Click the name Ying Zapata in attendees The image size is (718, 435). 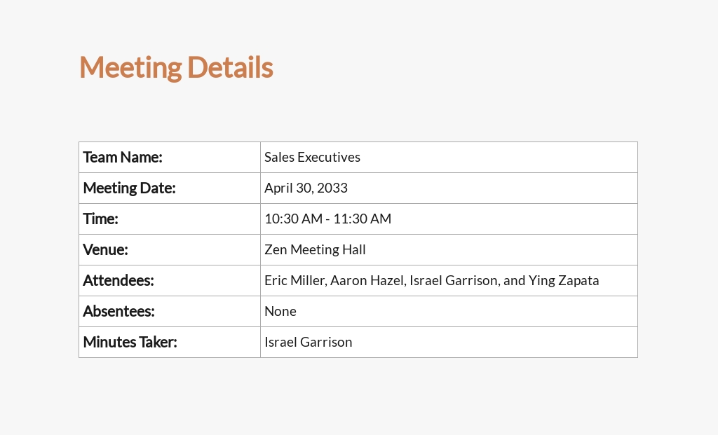564,280
